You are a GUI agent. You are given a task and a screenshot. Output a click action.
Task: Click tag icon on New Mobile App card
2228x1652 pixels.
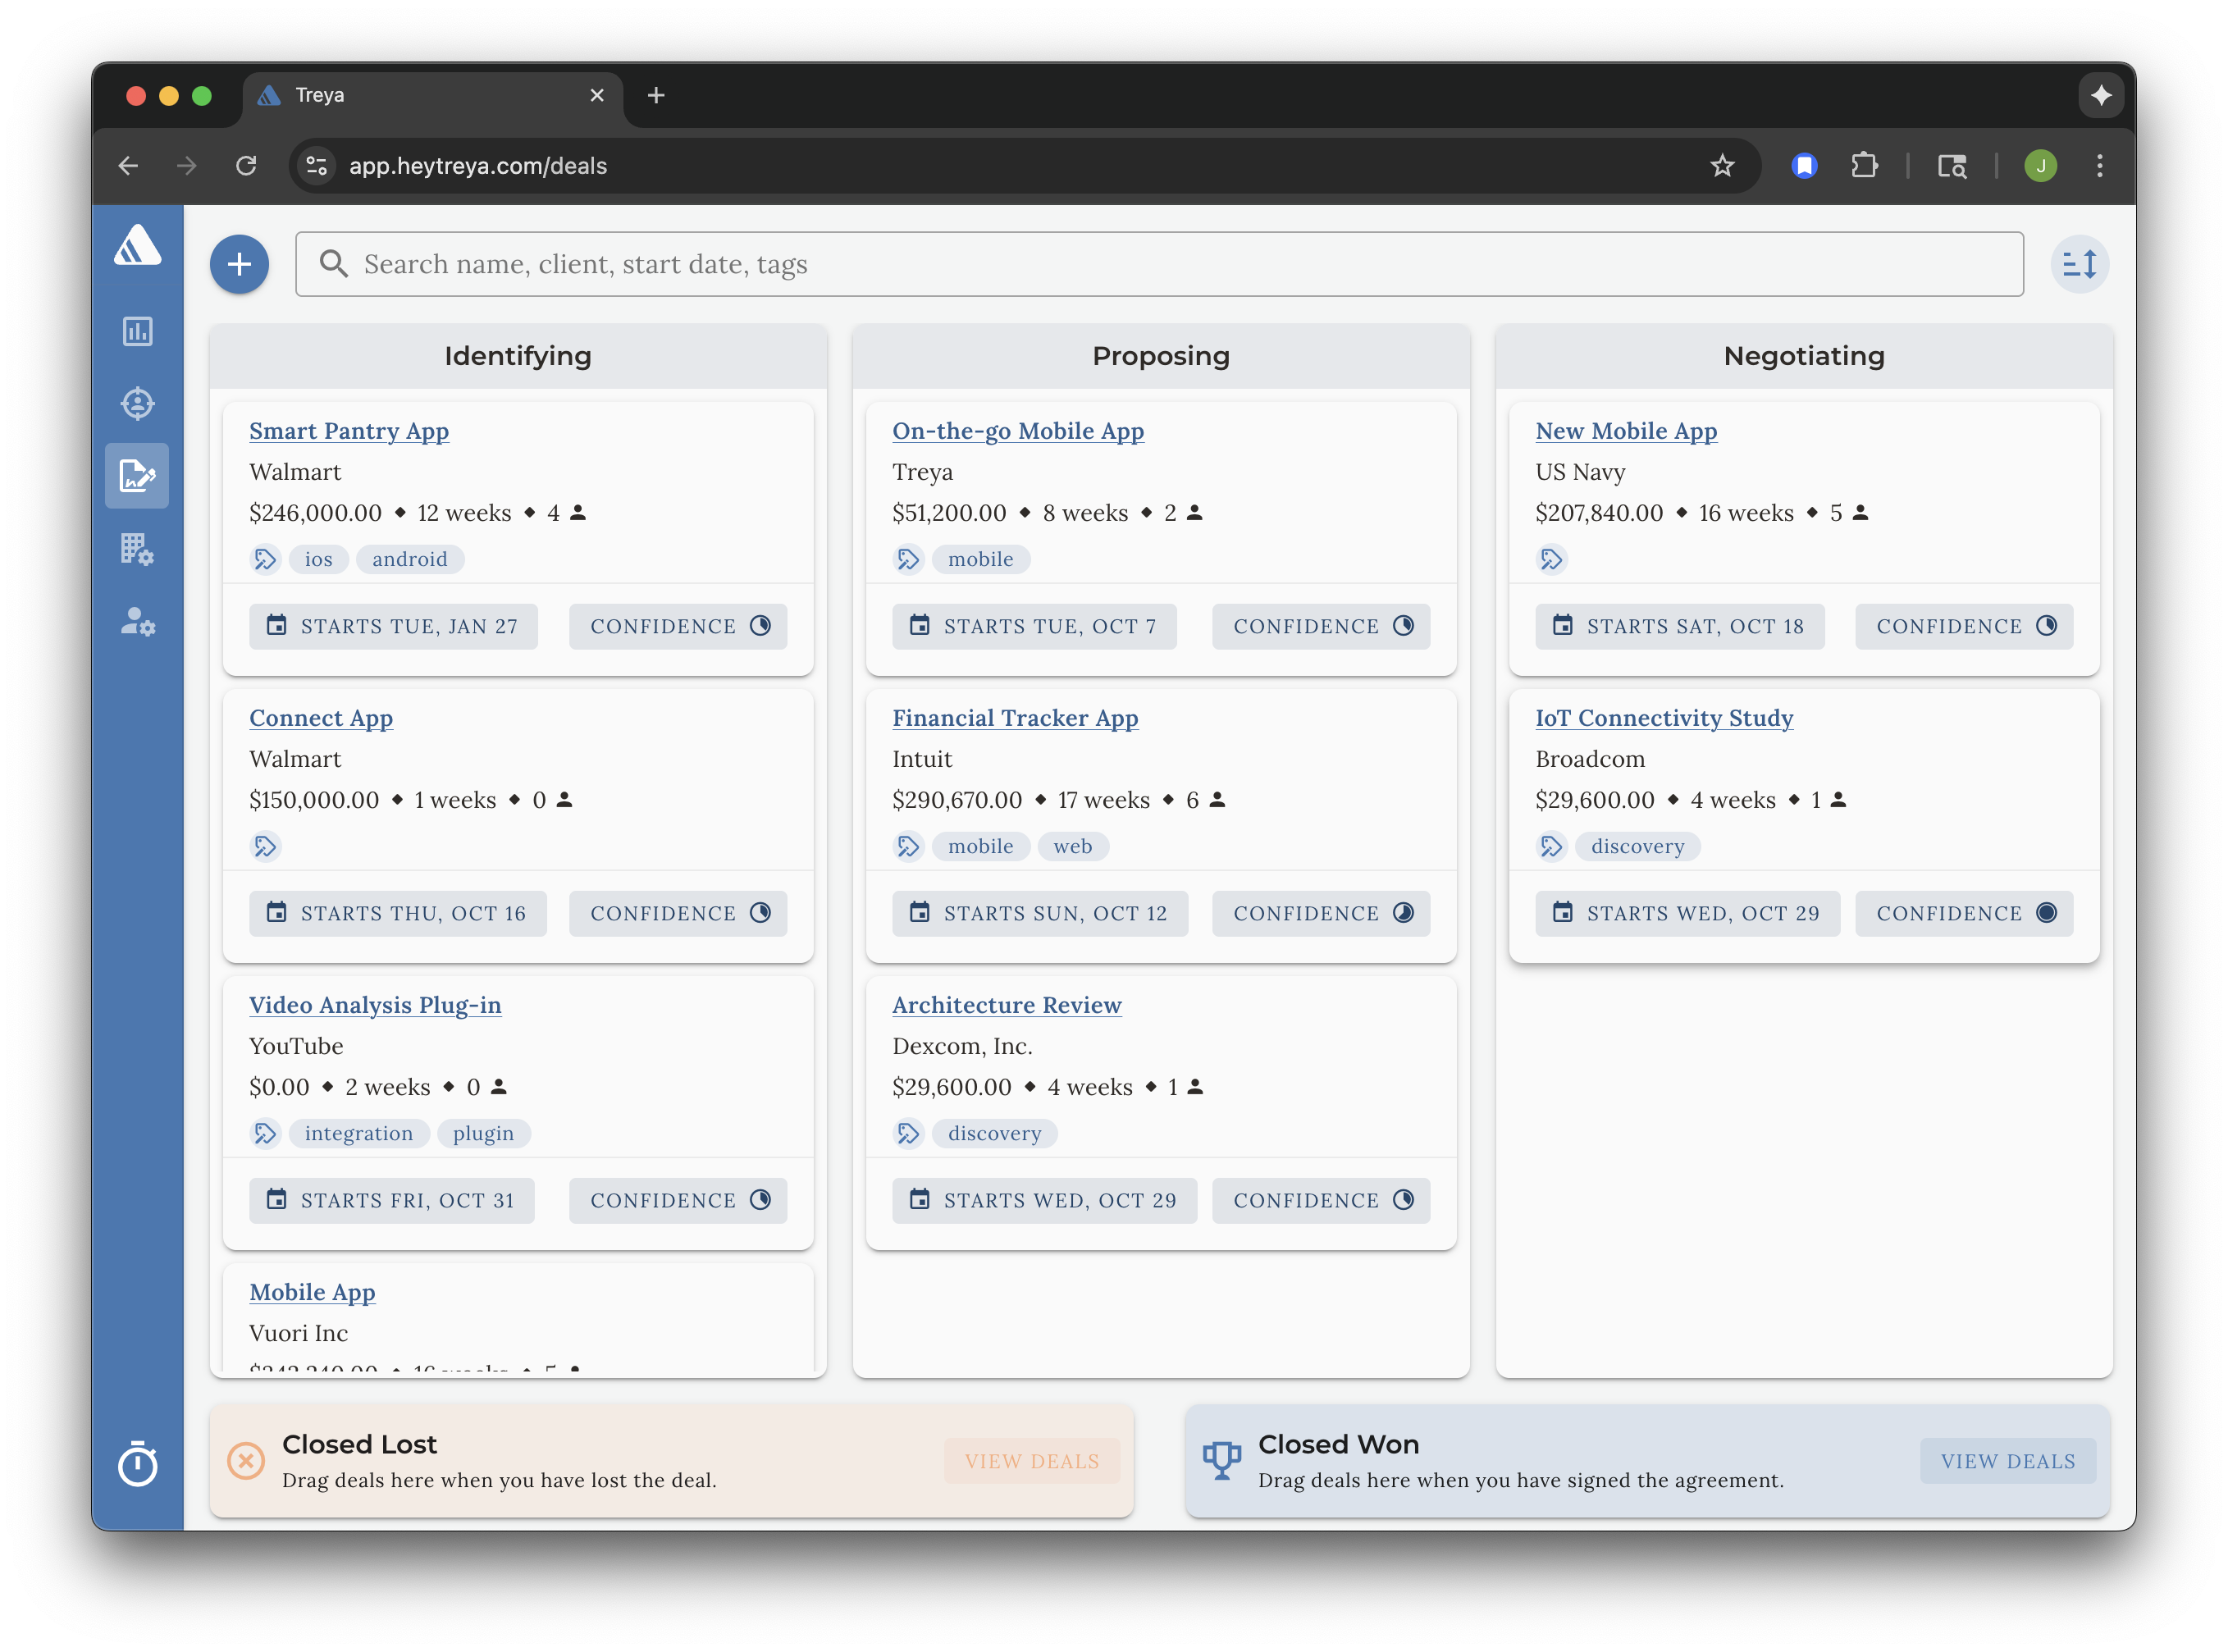[1551, 559]
